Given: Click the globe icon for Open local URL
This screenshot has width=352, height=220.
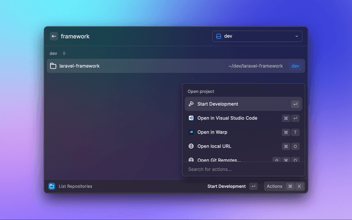Looking at the screenshot, I should point(191,146).
